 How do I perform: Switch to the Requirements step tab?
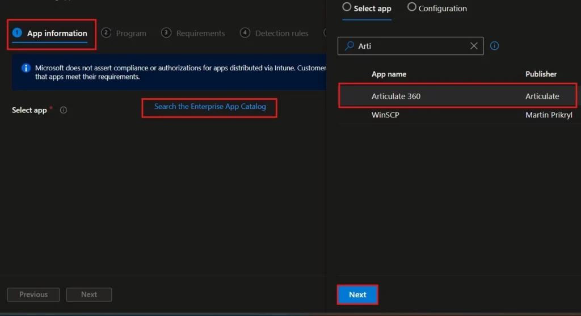pos(193,33)
